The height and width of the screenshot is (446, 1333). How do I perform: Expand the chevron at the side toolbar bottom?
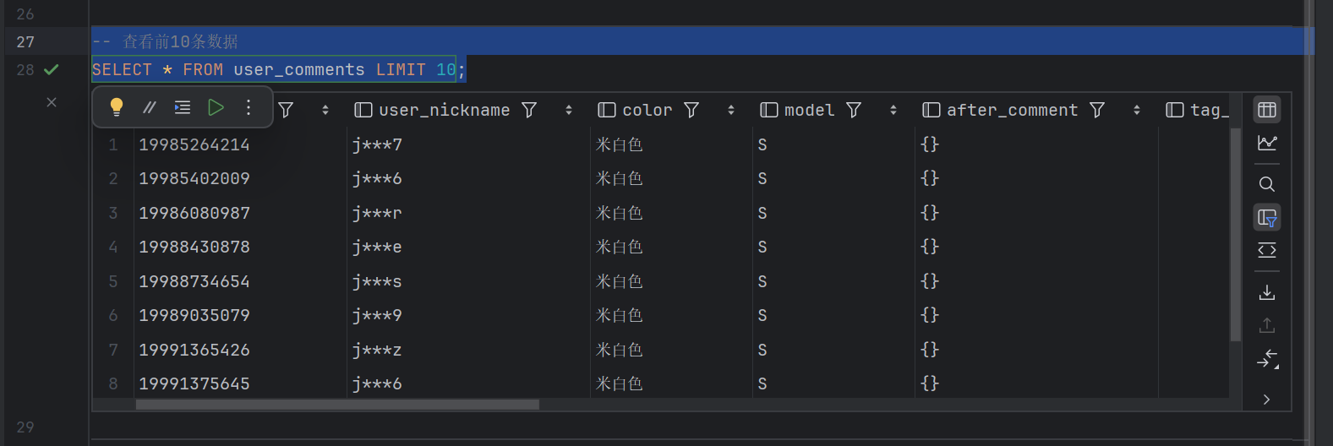click(1266, 400)
